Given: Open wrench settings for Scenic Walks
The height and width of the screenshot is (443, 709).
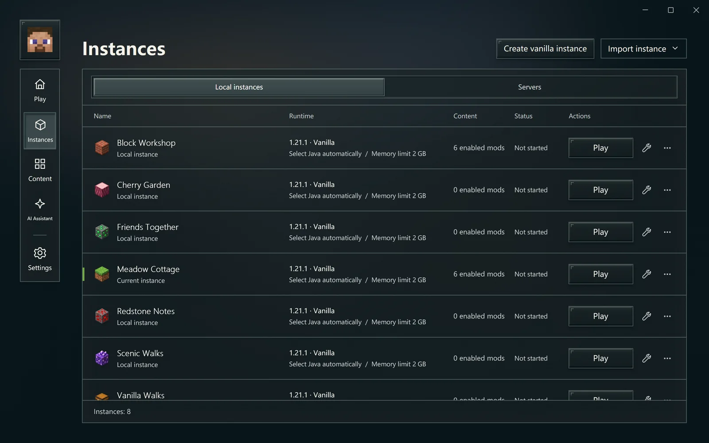Looking at the screenshot, I should (647, 358).
